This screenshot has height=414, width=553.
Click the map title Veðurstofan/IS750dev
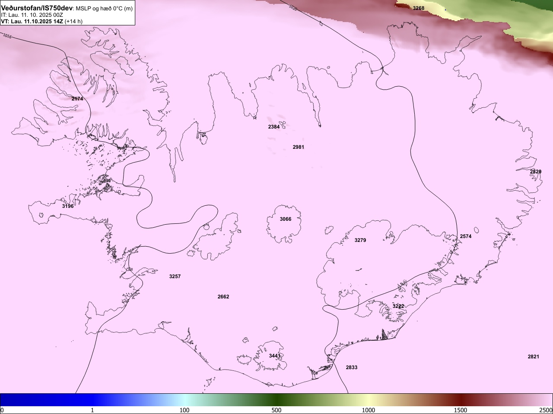tap(37, 8)
